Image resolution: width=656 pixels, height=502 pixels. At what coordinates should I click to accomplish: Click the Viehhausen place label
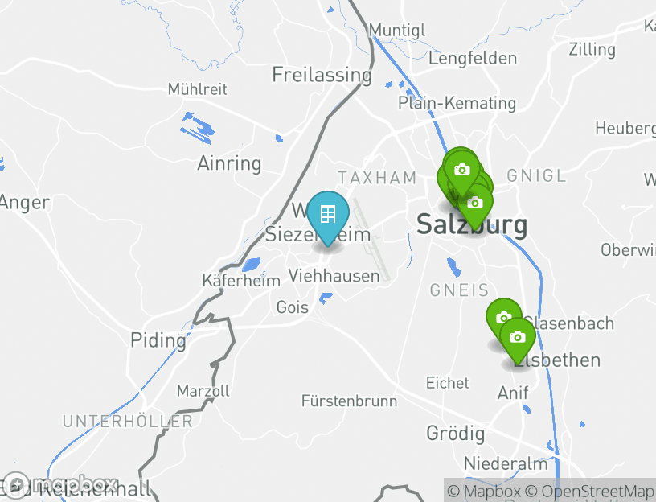[334, 276]
